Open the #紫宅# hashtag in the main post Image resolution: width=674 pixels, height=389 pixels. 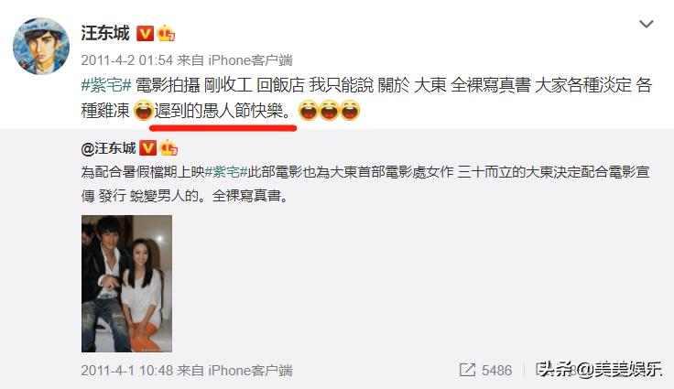click(105, 85)
